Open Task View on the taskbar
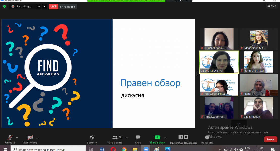This screenshot has width=280, height=151. [x=91, y=149]
